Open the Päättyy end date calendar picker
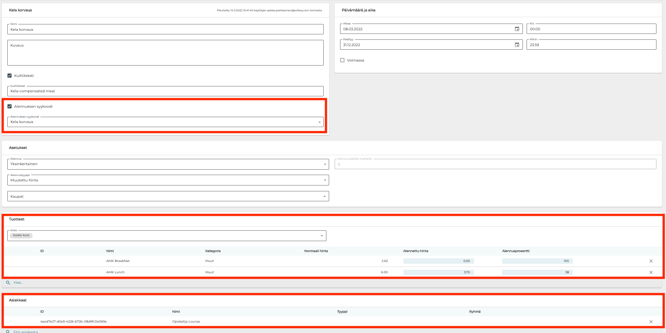Viewport: 666px width, 333px height. (x=517, y=45)
